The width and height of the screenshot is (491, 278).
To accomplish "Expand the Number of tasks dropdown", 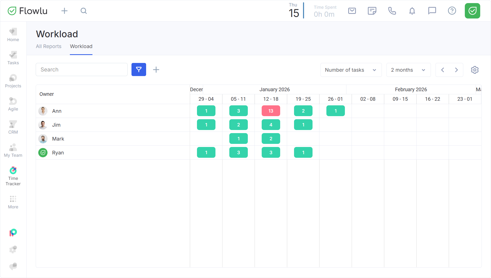I will click(x=351, y=70).
